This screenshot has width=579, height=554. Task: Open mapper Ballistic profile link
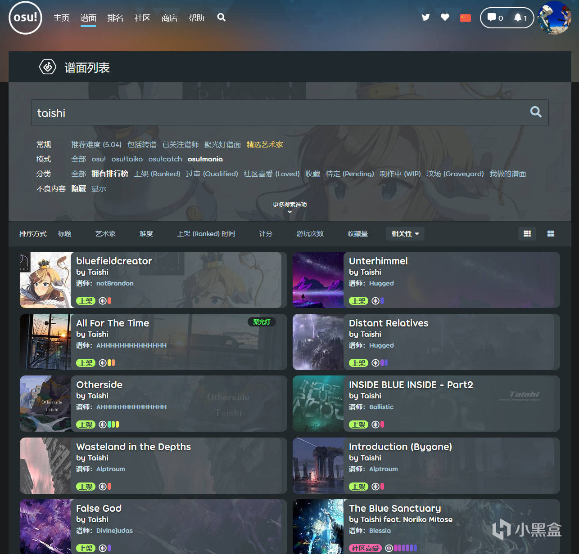point(381,407)
